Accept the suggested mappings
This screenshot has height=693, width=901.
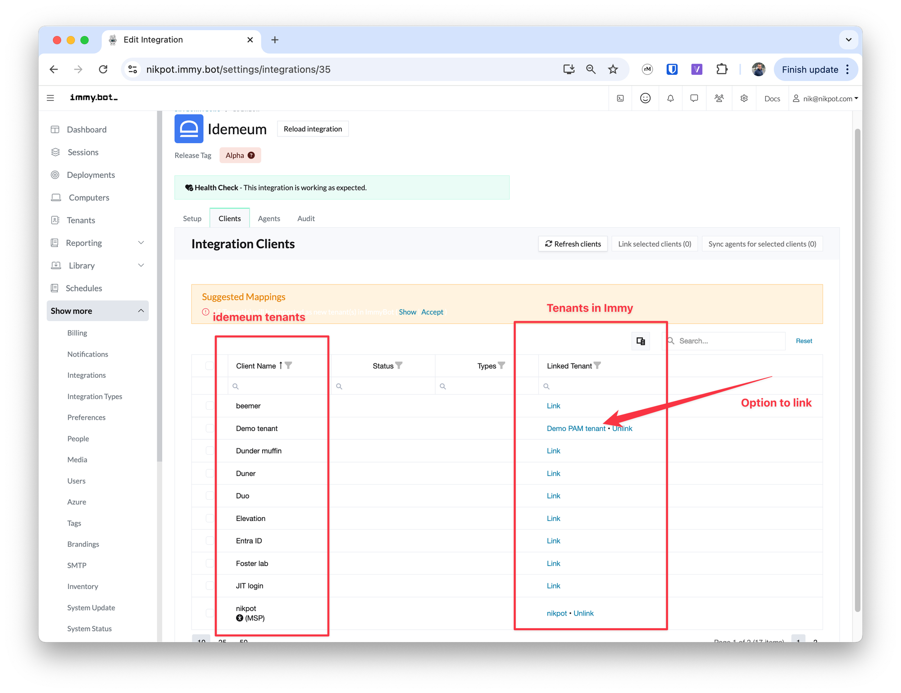point(432,312)
